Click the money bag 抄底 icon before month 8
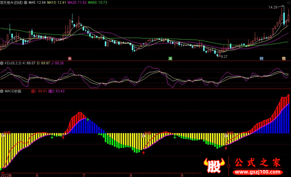The width and height of the screenshot is (291, 177). 144,135
